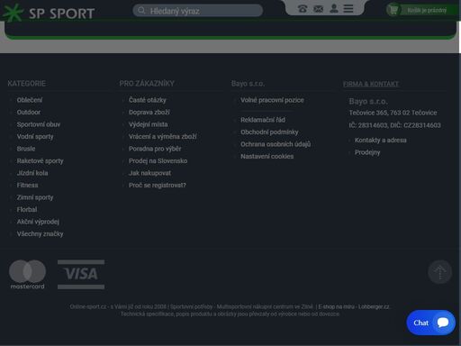Open the Prodejny link

click(x=367, y=152)
